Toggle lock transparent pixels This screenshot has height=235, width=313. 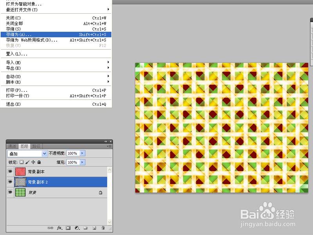pyautogui.click(x=22, y=162)
